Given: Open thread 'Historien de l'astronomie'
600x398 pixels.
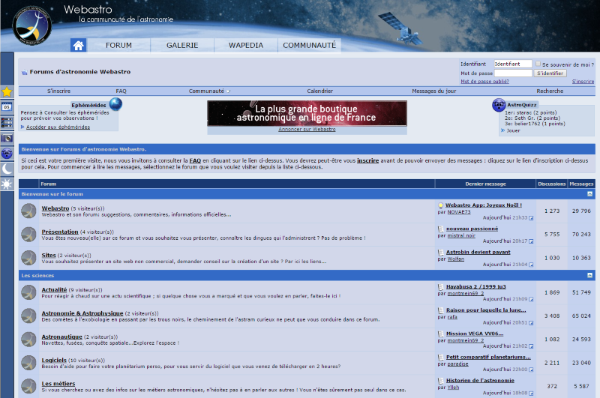Looking at the screenshot, I should (x=480, y=381).
